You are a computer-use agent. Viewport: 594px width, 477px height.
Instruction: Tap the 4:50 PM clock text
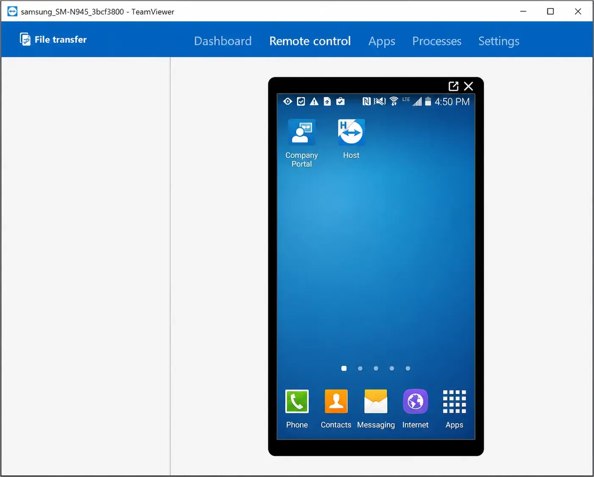(452, 102)
